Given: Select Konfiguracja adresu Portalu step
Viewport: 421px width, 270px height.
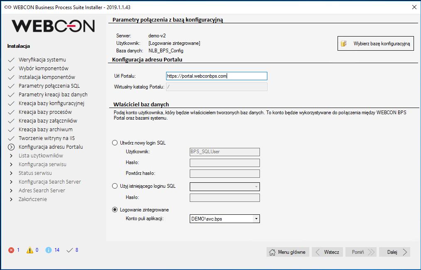Looking at the screenshot, I should [x=51, y=147].
